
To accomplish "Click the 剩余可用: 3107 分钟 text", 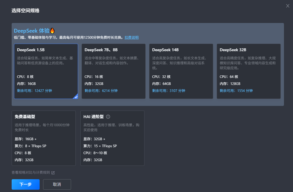I will pyautogui.click(x=169, y=91).
